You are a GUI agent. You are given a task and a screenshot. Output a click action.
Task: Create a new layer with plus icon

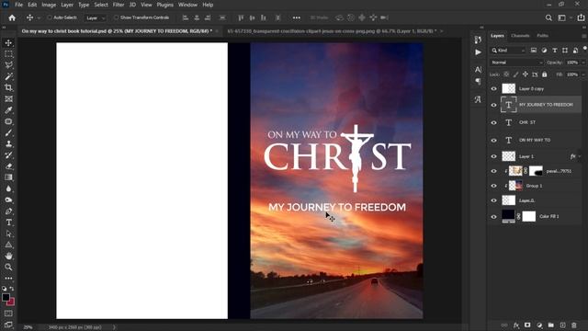click(562, 325)
